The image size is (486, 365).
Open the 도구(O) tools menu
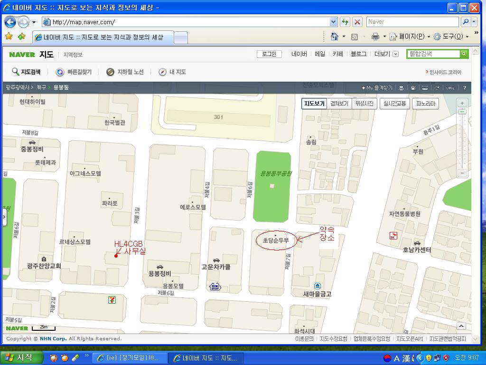(x=450, y=37)
